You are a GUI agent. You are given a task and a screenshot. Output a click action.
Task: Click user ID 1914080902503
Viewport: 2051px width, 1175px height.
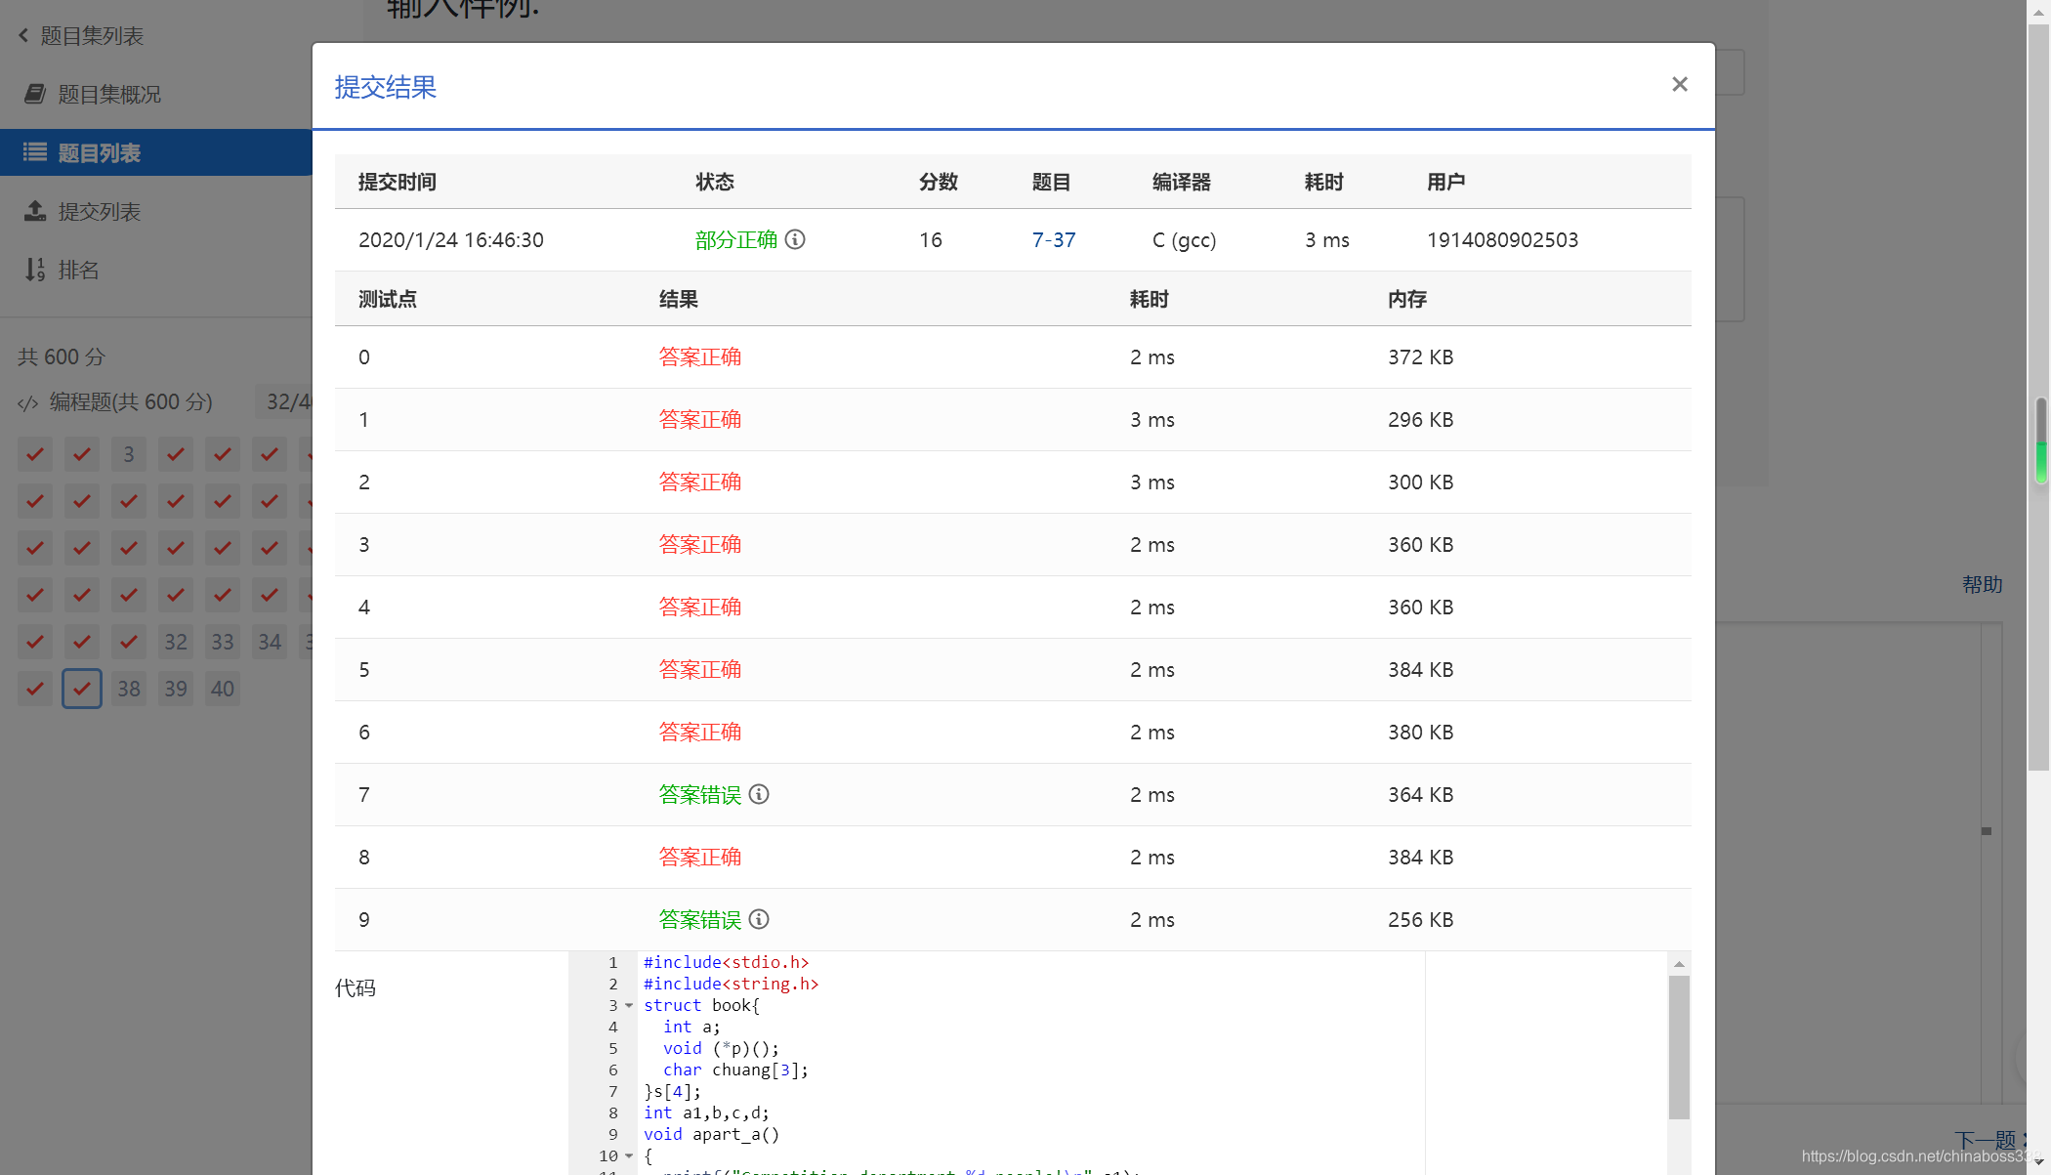(1502, 239)
